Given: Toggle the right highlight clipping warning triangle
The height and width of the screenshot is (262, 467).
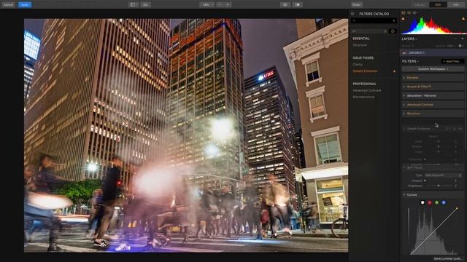Looking at the screenshot, I should pyautogui.click(x=463, y=19).
